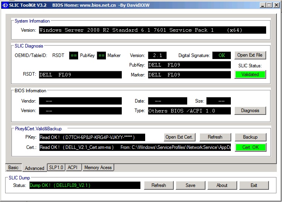Click the BIOS Date field
This screenshot has width=282, height=202.
point(168,101)
